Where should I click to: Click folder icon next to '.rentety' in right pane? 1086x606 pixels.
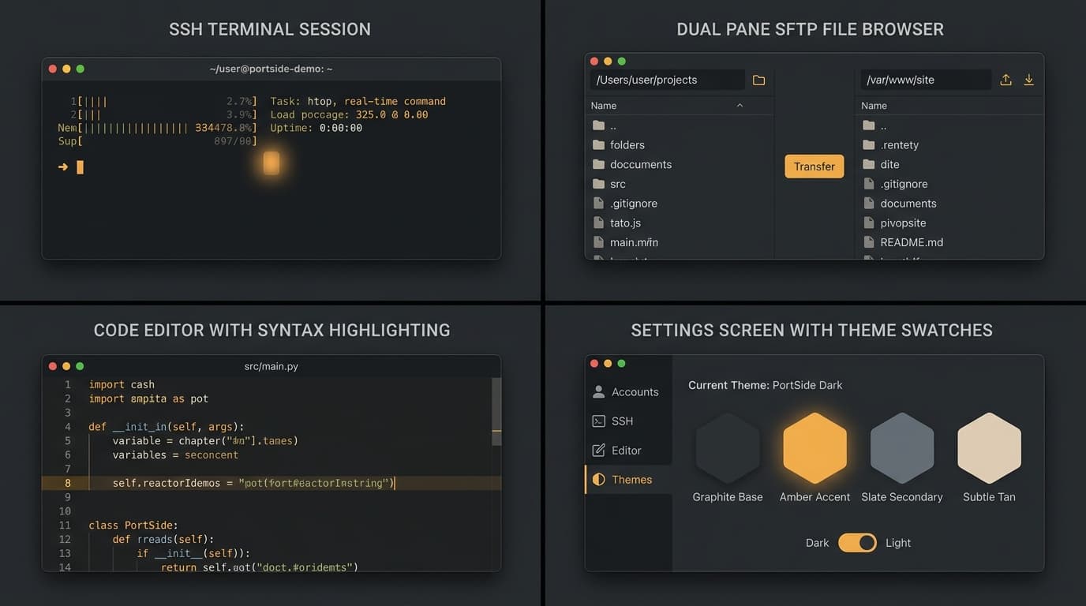tap(868, 144)
